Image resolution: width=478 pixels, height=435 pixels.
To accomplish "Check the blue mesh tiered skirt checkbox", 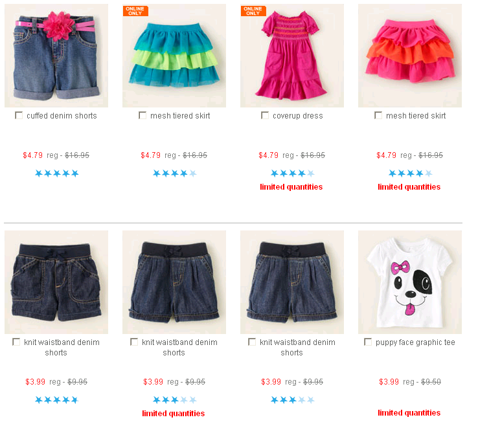I will pos(142,115).
